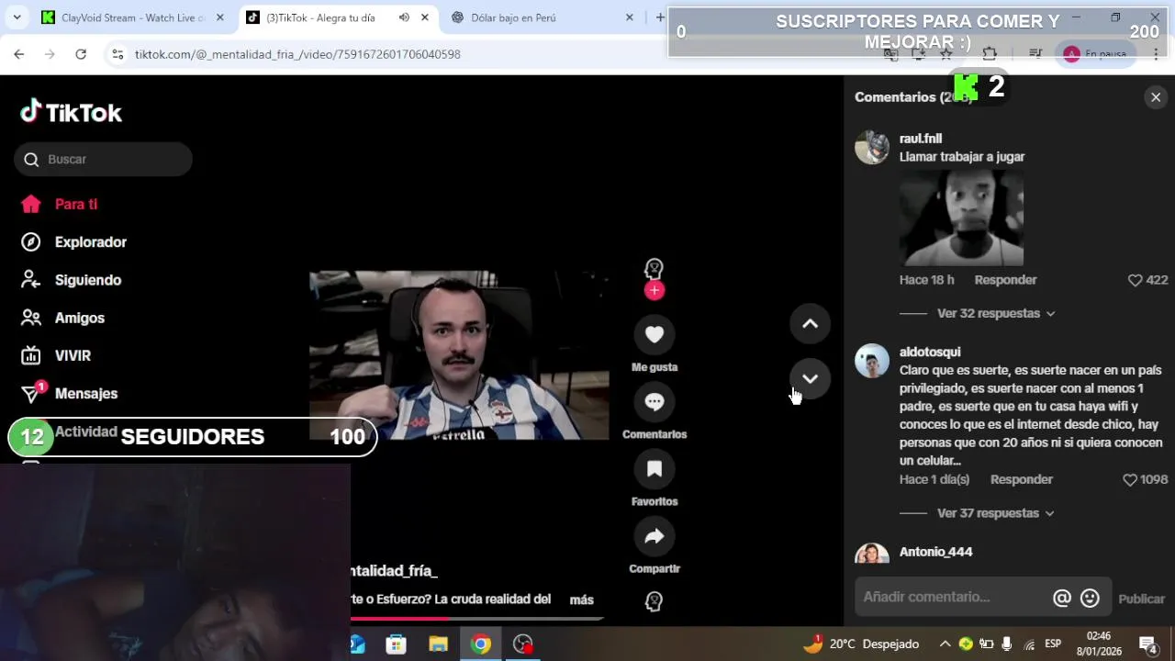Open OBS Studio from the taskbar
1175x661 pixels.
pyautogui.click(x=522, y=644)
